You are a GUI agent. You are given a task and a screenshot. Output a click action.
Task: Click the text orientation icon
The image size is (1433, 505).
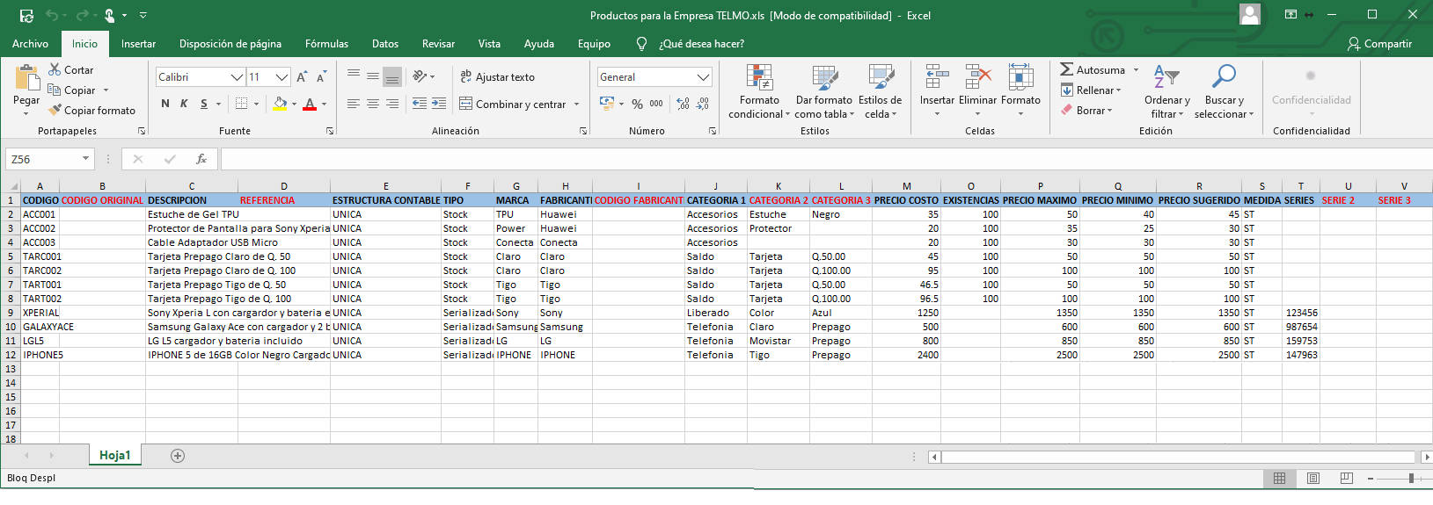pos(421,77)
